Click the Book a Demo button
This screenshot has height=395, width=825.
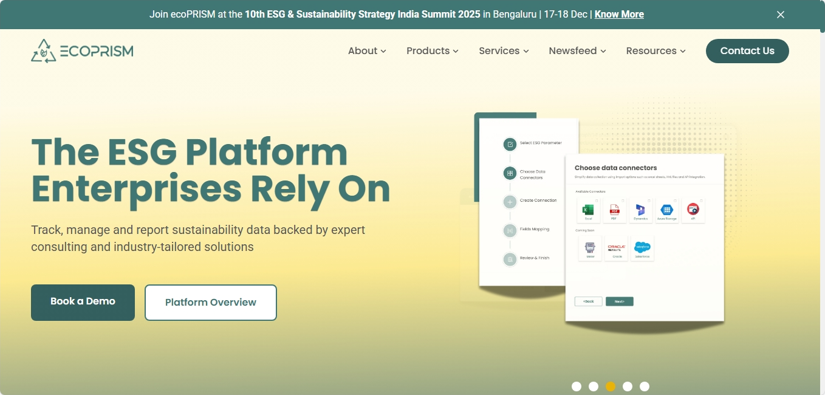[83, 302]
